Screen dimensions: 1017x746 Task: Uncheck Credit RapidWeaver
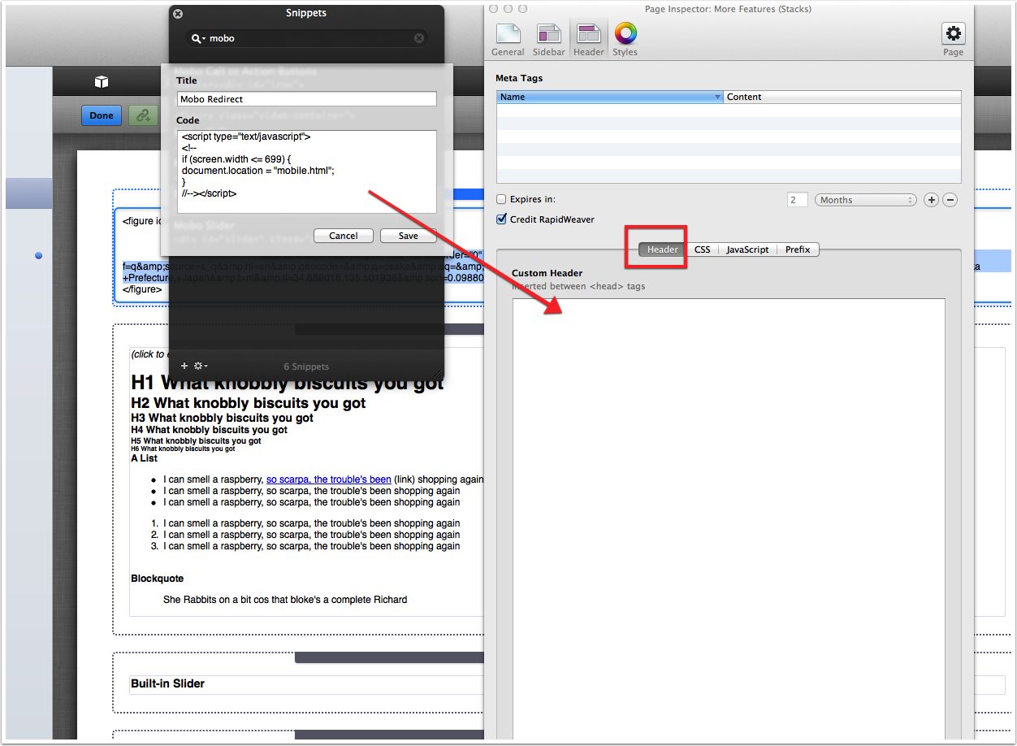pos(501,219)
